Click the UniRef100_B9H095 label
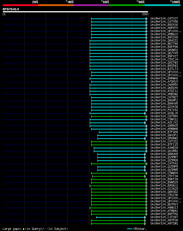183x231 pixels. click(164, 103)
